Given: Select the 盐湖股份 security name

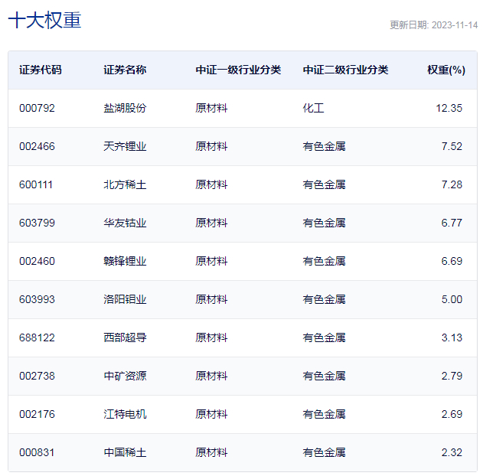Looking at the screenshot, I should pos(125,108).
